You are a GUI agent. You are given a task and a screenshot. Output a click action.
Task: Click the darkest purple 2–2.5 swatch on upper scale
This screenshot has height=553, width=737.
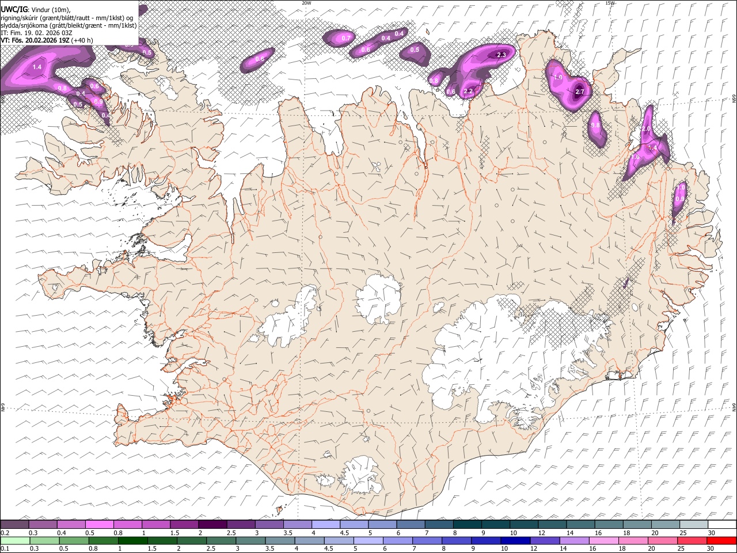tap(212, 525)
